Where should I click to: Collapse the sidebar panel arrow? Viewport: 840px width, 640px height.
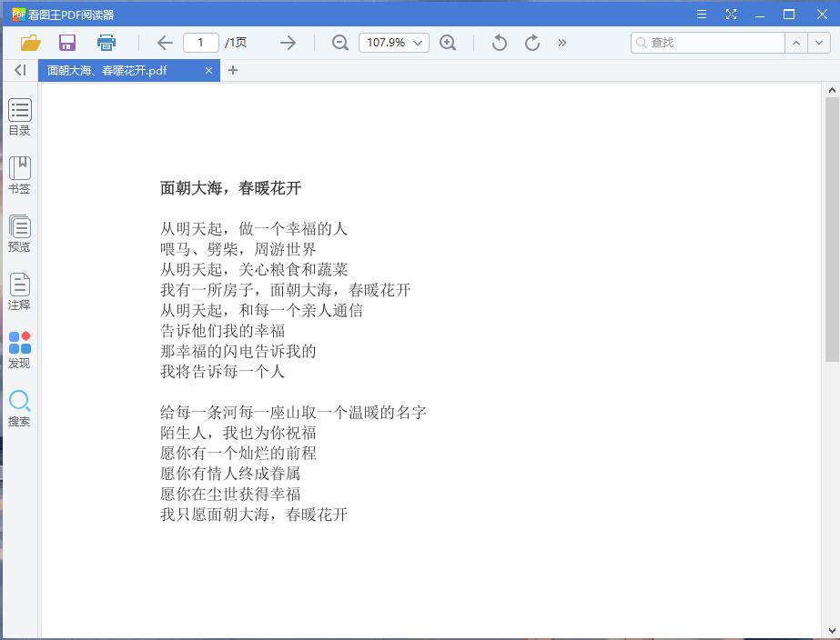point(20,70)
